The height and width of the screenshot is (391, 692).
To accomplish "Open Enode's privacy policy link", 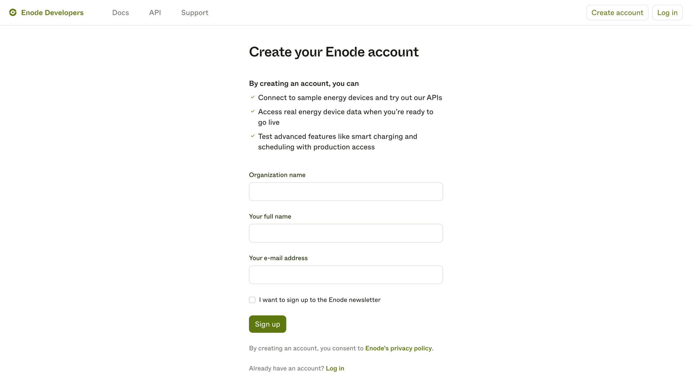I will (398, 348).
